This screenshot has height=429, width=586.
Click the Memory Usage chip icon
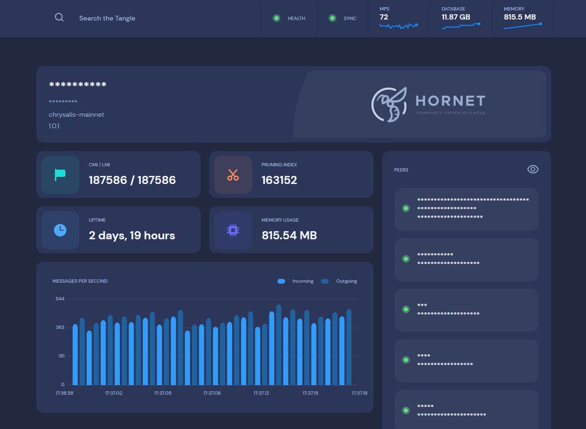[233, 230]
